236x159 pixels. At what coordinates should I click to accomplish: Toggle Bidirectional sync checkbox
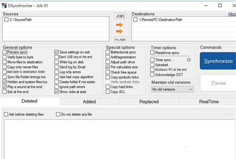(108, 52)
